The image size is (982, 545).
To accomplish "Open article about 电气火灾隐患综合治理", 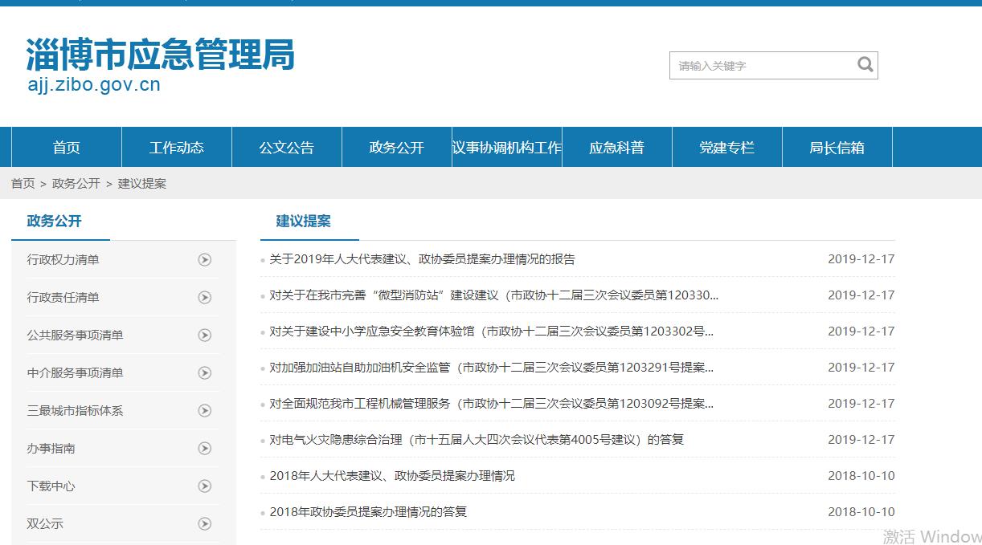I will (477, 439).
